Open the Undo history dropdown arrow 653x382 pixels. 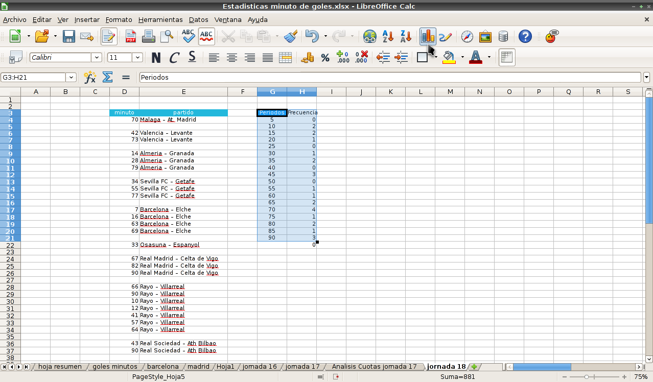(x=325, y=37)
